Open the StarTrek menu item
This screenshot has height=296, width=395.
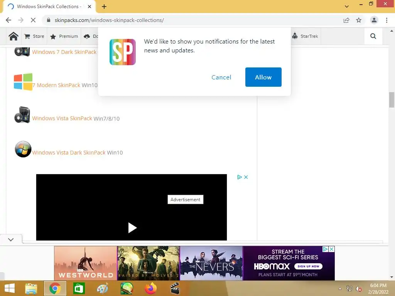click(x=305, y=36)
